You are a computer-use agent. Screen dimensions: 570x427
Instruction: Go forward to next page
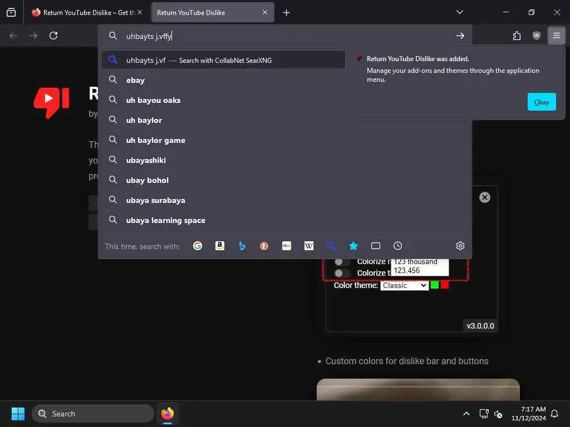coord(33,36)
